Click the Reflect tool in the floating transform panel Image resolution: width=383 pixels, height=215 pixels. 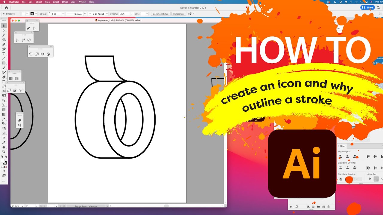point(42,54)
